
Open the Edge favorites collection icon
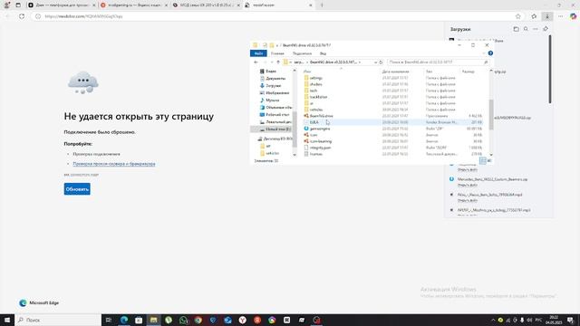534,16
